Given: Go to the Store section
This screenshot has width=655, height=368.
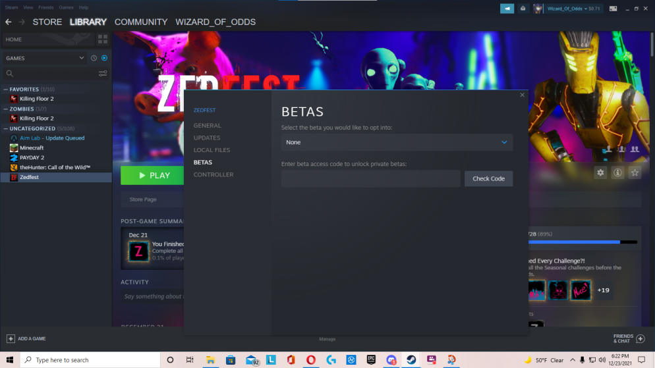Looking at the screenshot, I should pos(47,22).
